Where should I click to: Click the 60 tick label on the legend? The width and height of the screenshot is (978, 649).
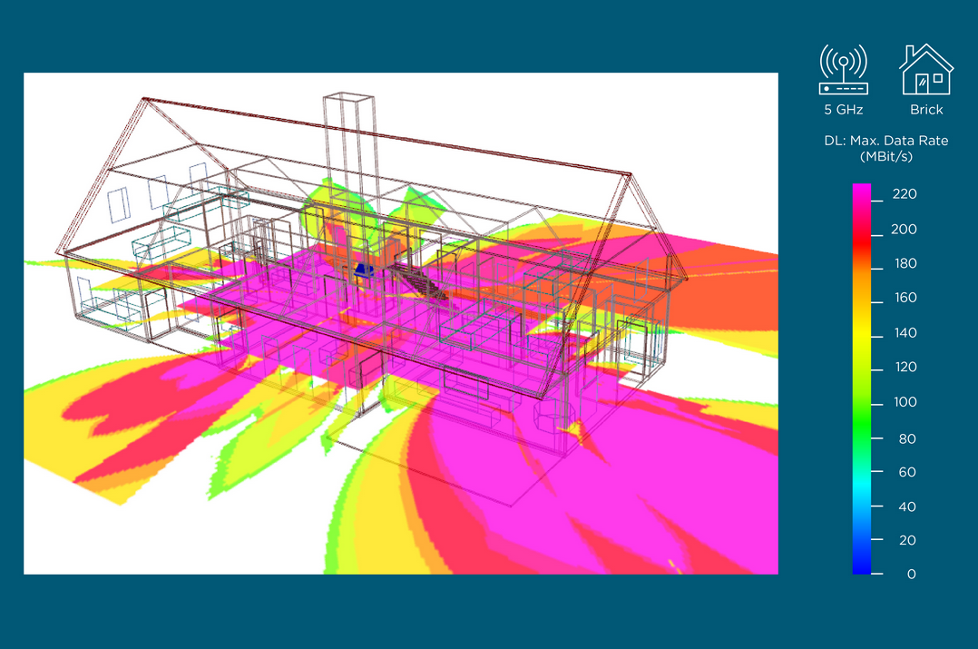907,472
